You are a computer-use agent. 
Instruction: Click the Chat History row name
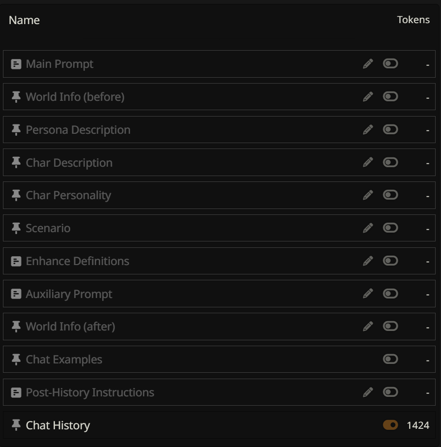tap(58, 425)
